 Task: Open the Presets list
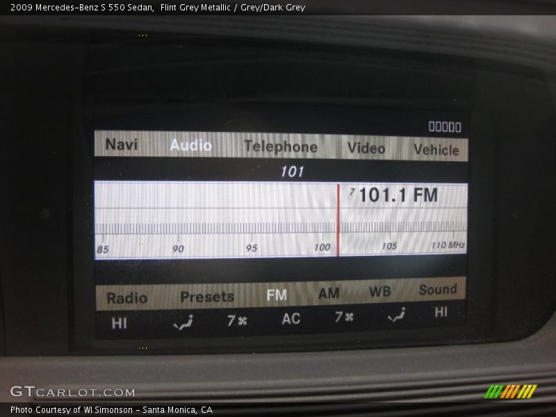pos(206,296)
